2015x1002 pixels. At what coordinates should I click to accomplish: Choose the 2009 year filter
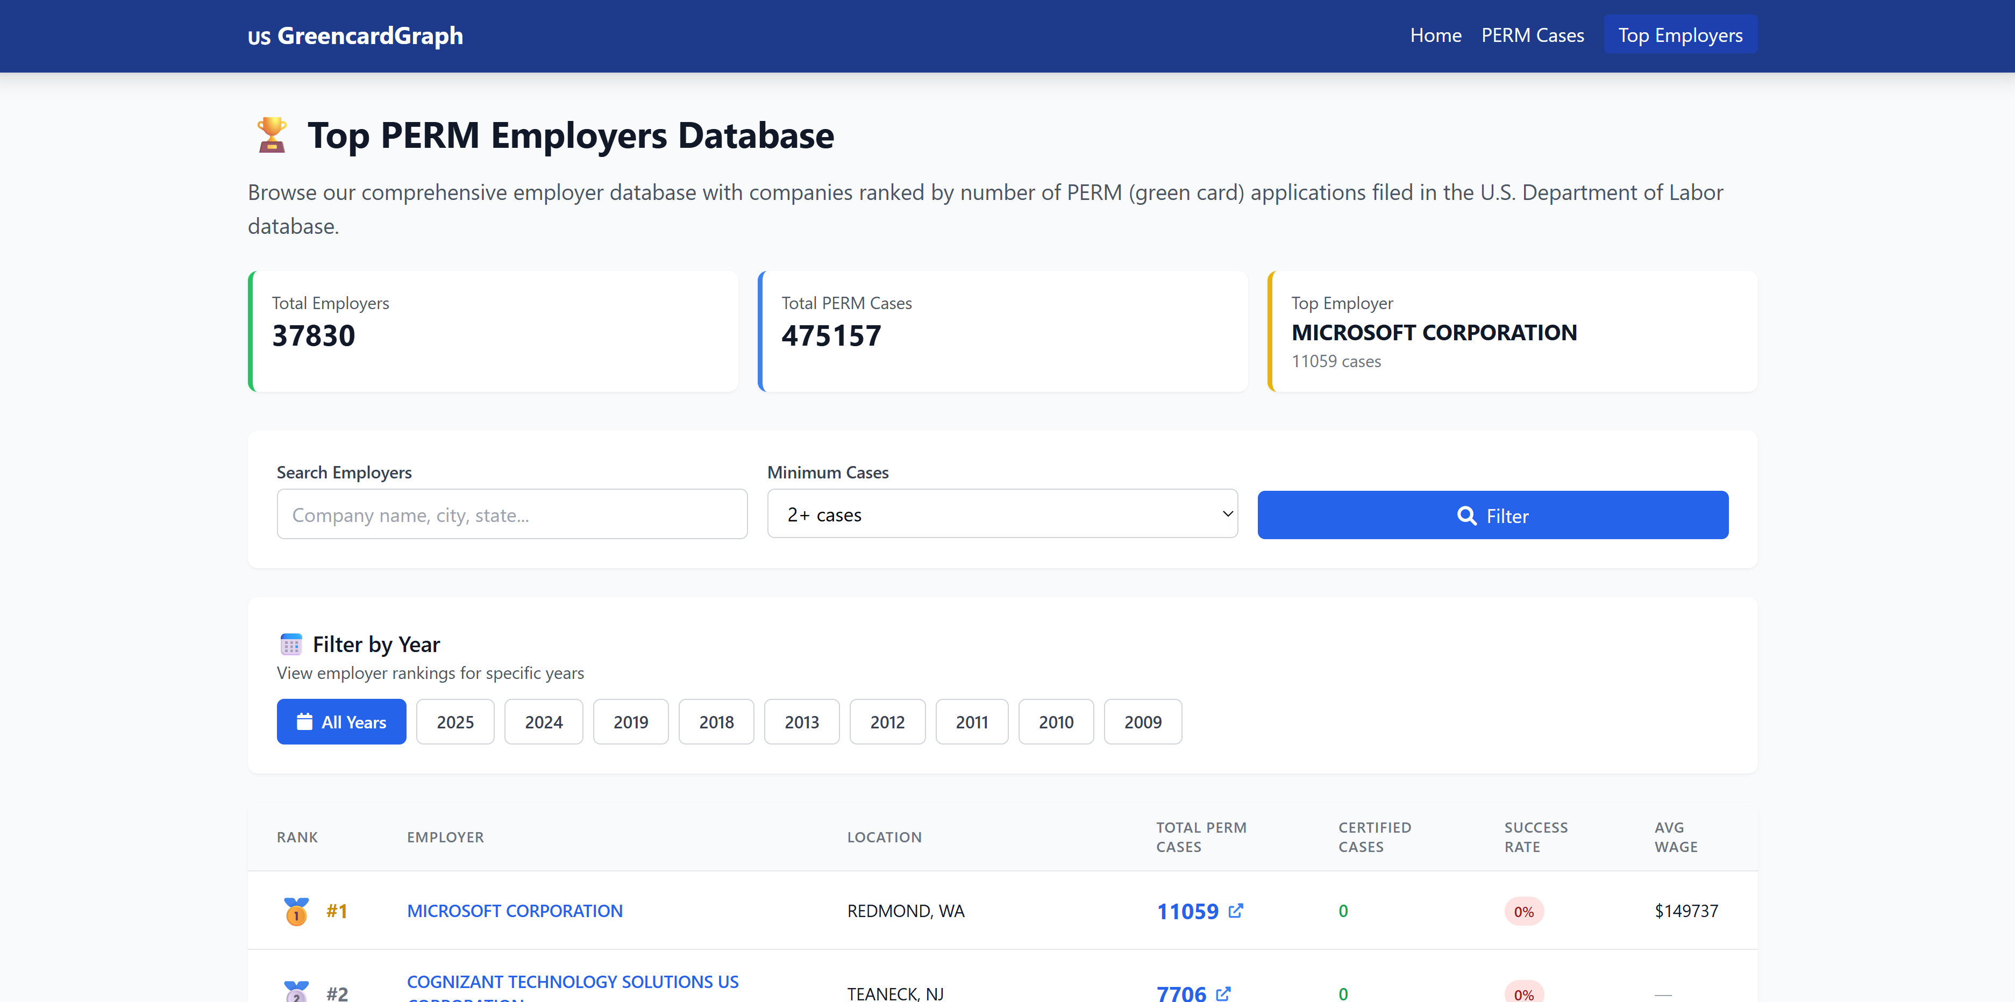coord(1142,722)
